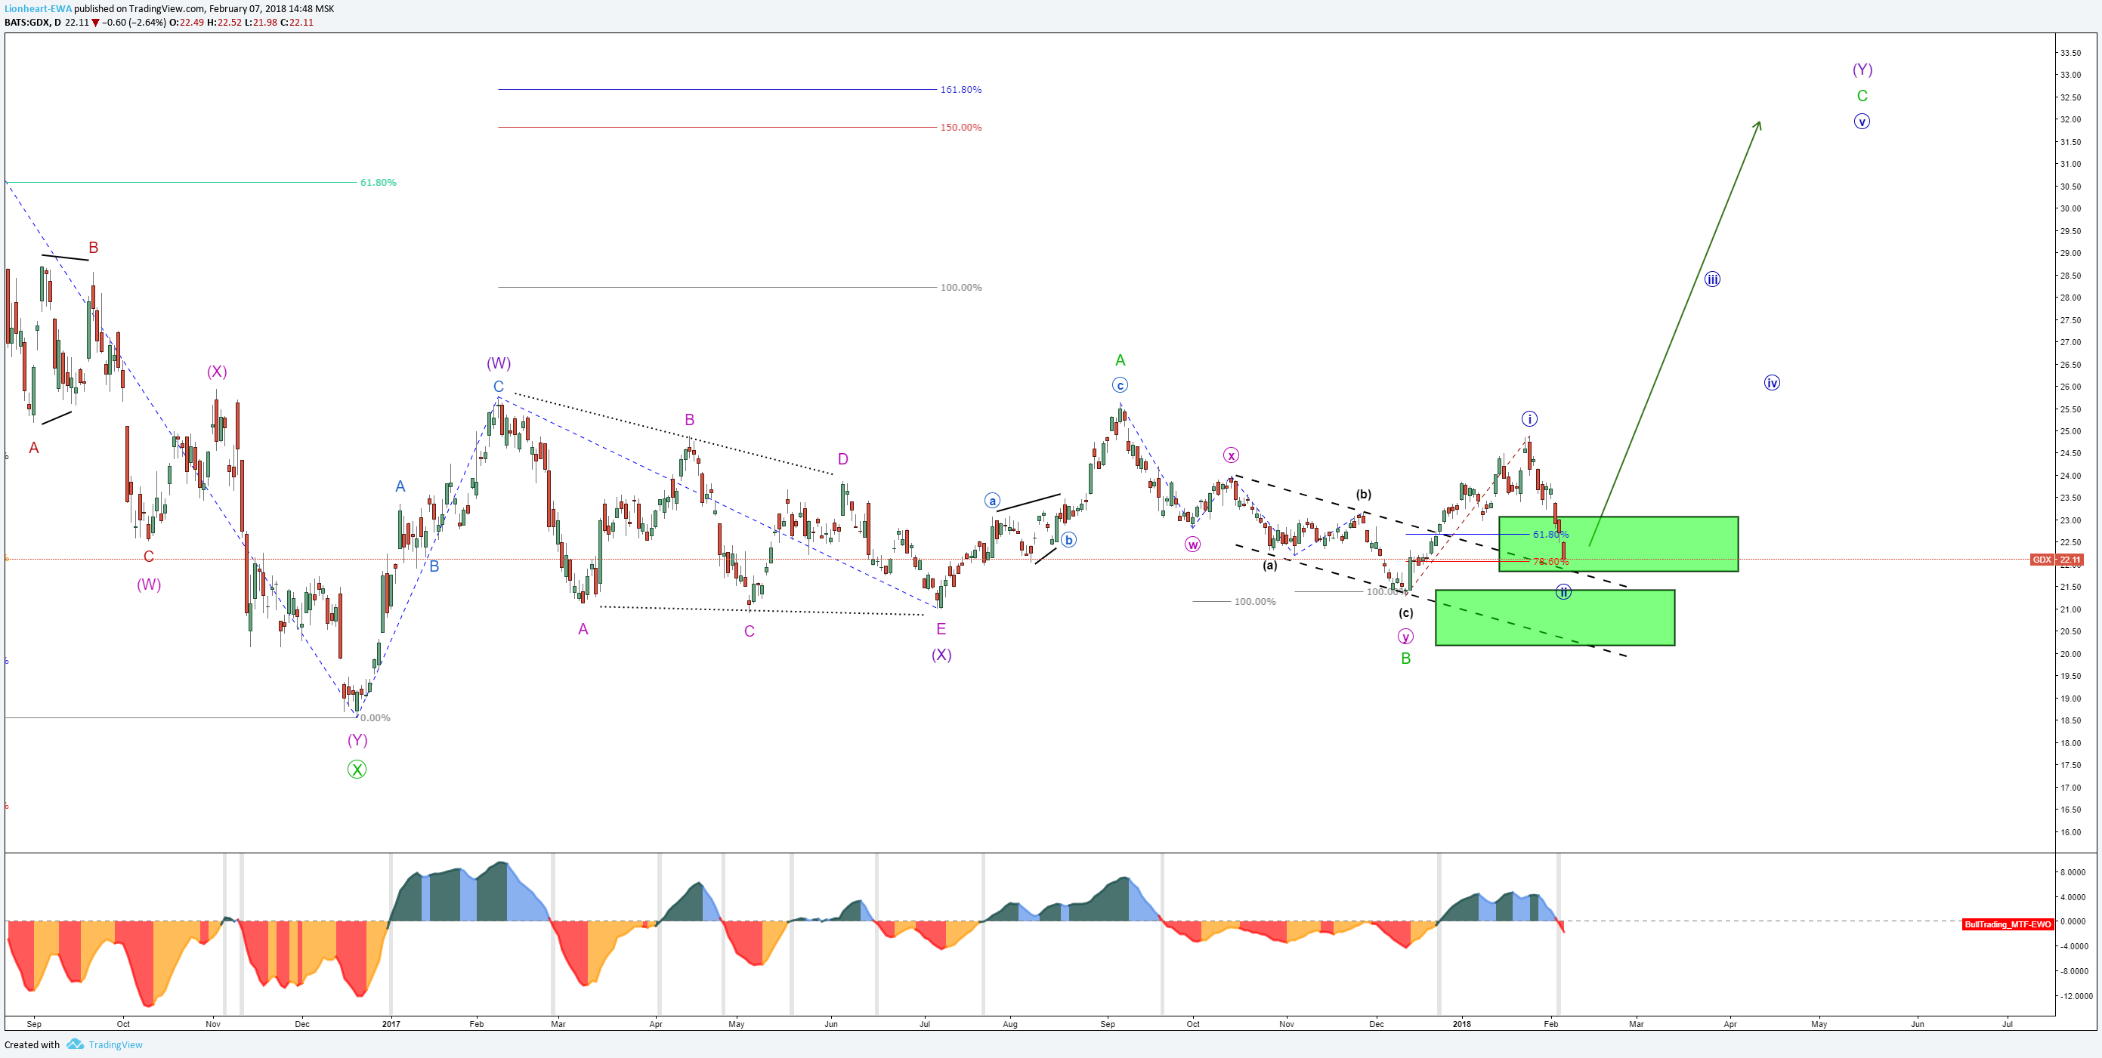This screenshot has width=2102, height=1058.
Task: Click the black (b) wave label
Action: [1364, 495]
